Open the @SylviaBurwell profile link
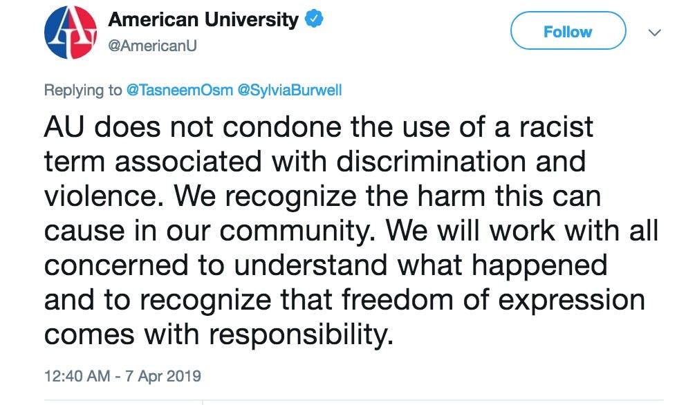The width and height of the screenshot is (686, 405). pyautogui.click(x=289, y=91)
